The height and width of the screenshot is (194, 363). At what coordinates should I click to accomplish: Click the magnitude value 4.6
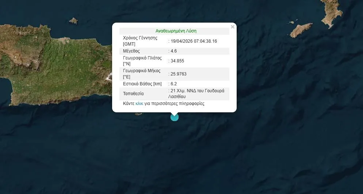(x=173, y=51)
